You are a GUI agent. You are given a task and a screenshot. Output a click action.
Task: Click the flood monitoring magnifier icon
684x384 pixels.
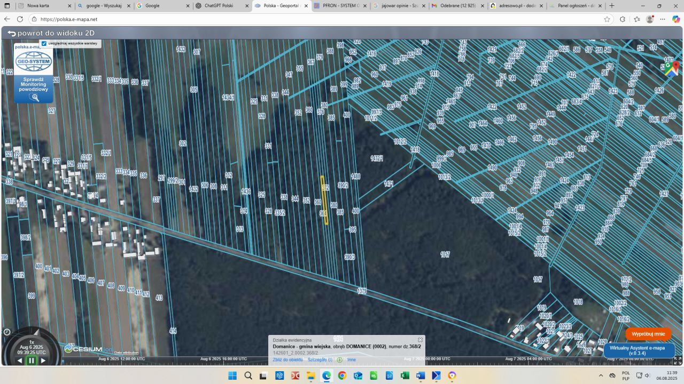[34, 98]
